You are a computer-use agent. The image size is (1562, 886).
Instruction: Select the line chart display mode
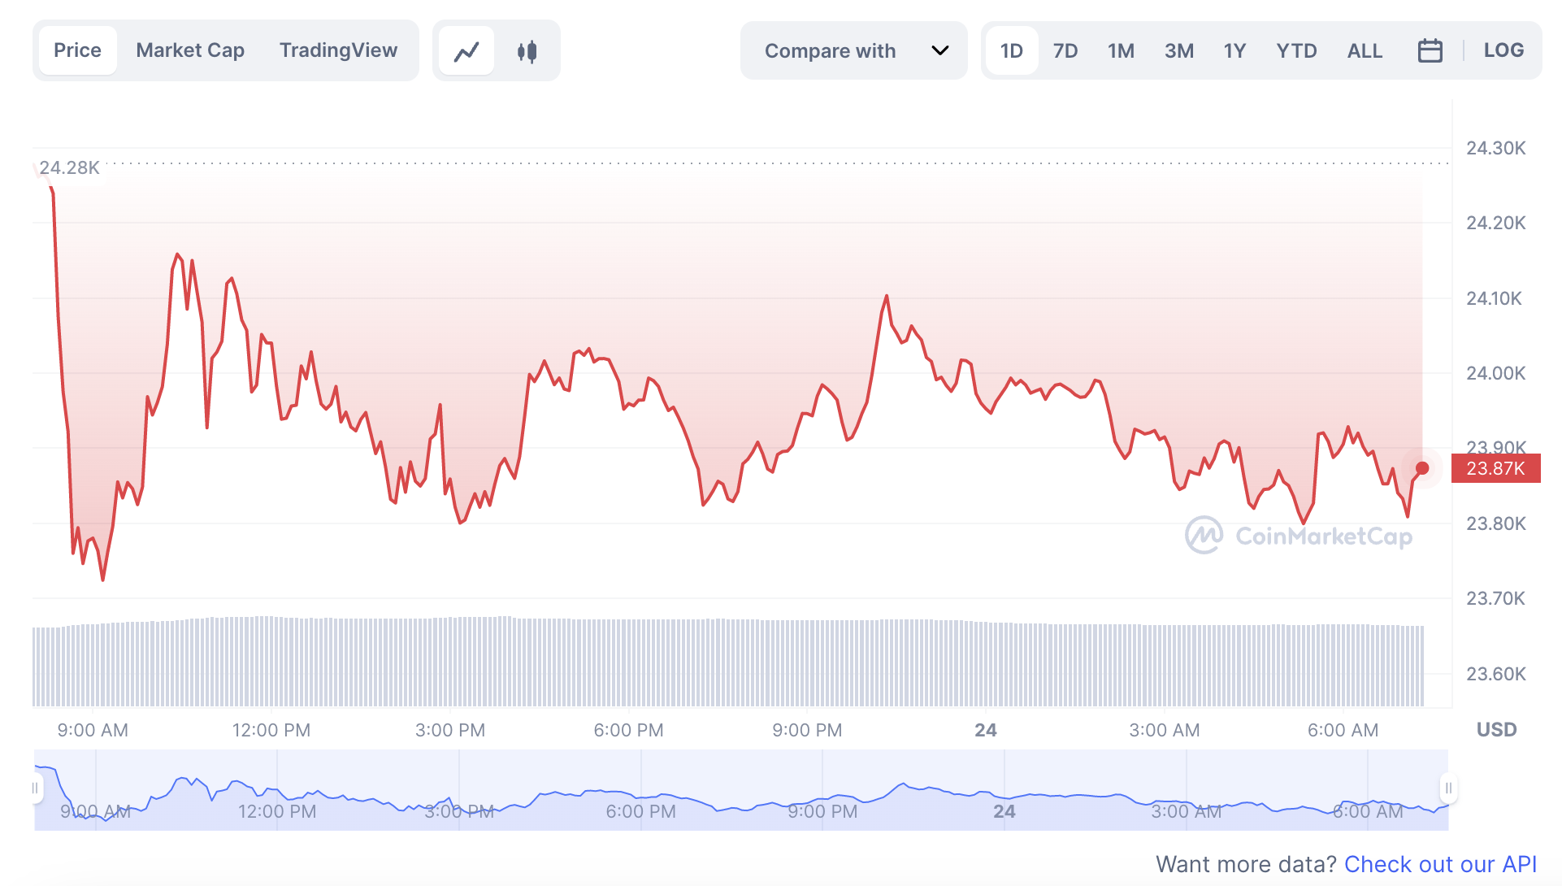click(x=466, y=50)
